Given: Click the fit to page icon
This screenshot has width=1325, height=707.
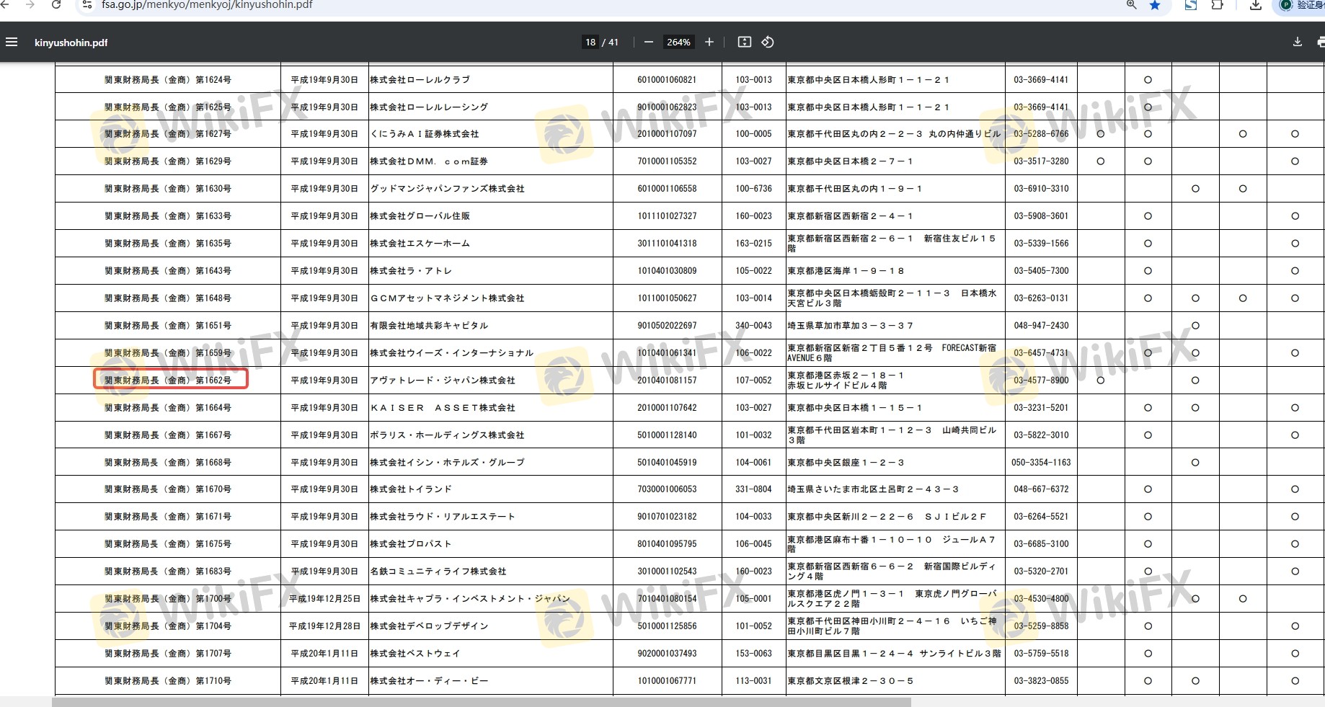Looking at the screenshot, I should pyautogui.click(x=744, y=43).
